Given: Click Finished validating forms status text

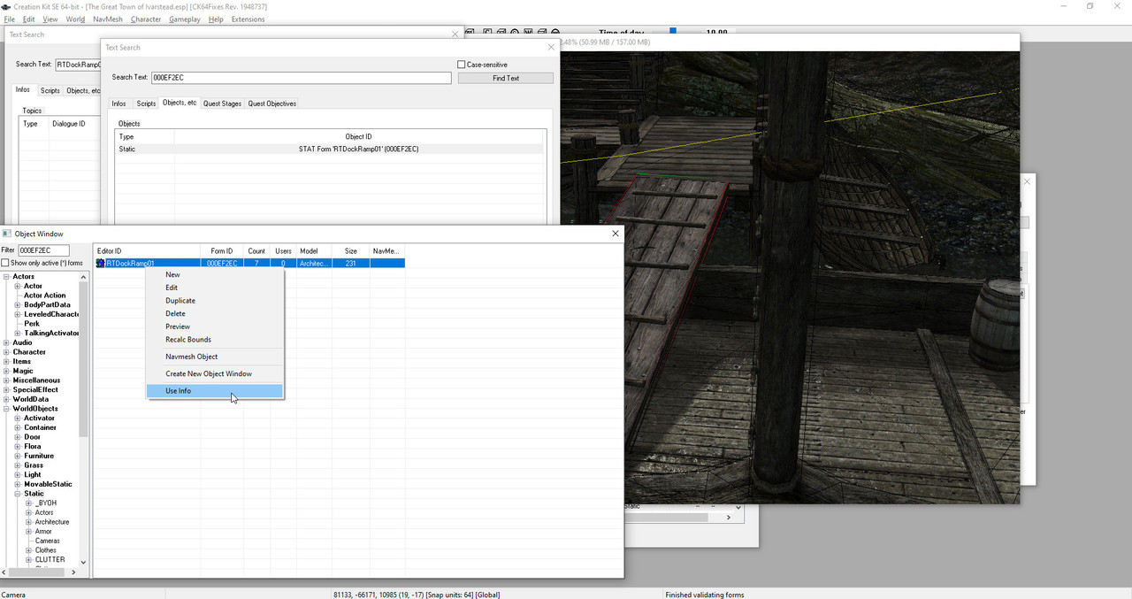Looking at the screenshot, I should 705,595.
